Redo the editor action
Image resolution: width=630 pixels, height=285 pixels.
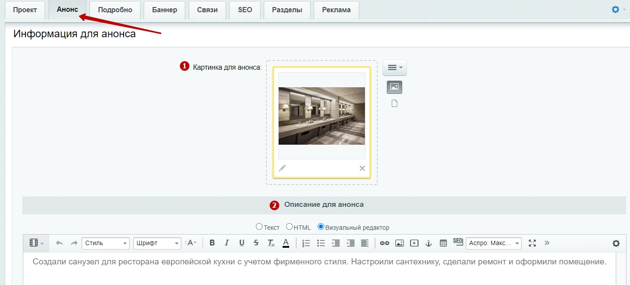coord(74,243)
